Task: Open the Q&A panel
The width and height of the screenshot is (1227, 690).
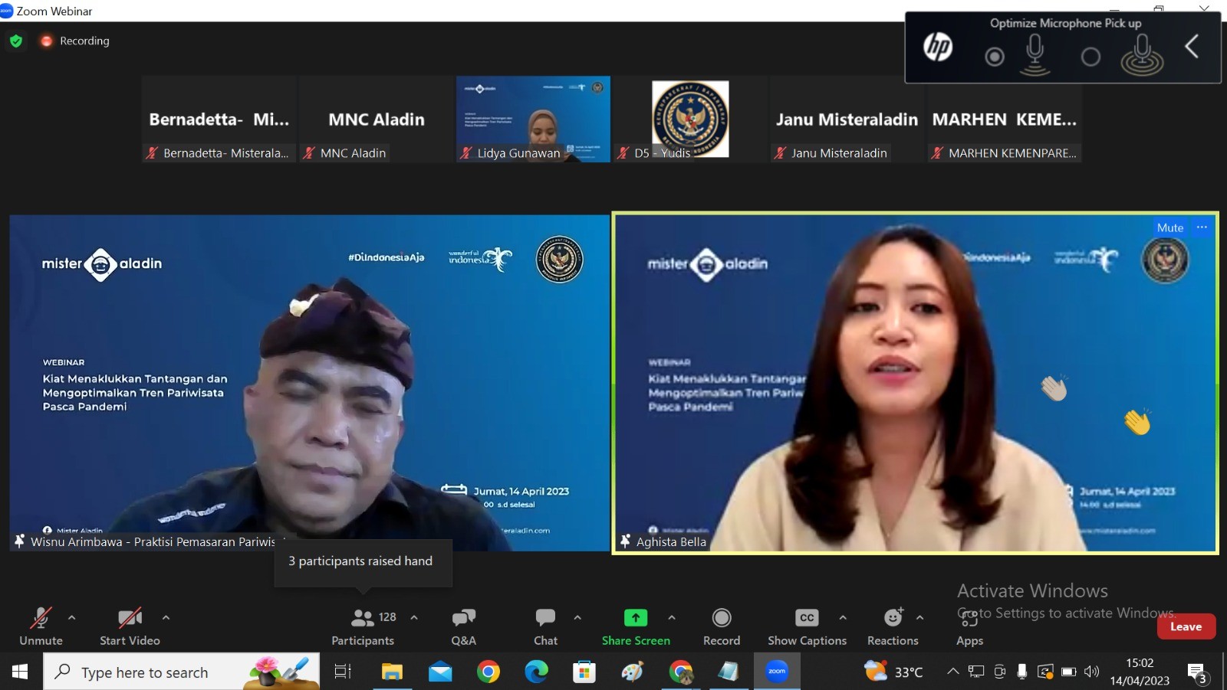Action: [463, 626]
